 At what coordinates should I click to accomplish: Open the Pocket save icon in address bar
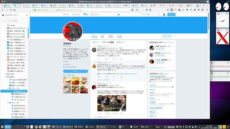(x=147, y=10)
